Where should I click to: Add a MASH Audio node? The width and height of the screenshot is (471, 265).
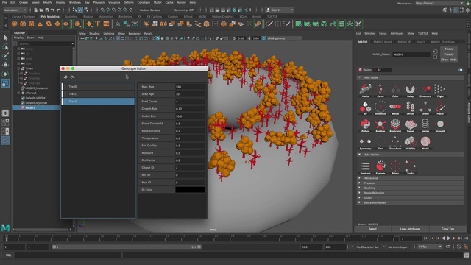coord(365,91)
